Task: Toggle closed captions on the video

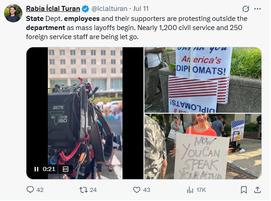Action: coord(66,169)
